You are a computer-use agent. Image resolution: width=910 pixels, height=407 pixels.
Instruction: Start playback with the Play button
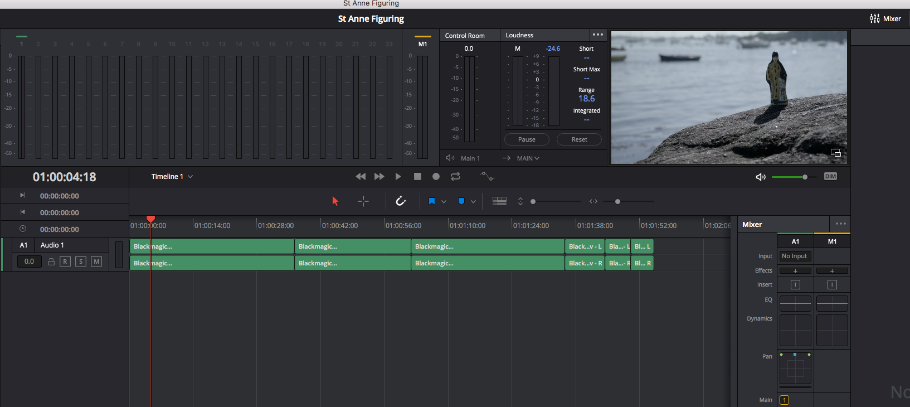point(398,177)
